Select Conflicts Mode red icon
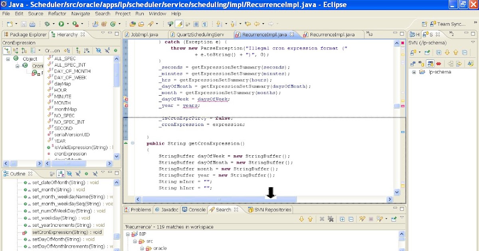The width and height of the screenshot is (479, 251). click(x=439, y=63)
